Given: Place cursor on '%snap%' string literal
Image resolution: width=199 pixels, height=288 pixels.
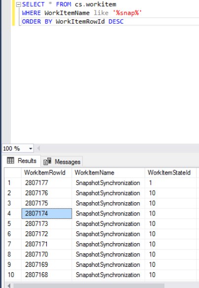Looking at the screenshot, I should [x=127, y=13].
